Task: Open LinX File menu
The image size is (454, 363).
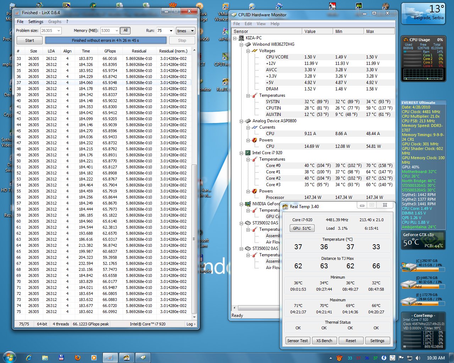Action: (x=20, y=22)
